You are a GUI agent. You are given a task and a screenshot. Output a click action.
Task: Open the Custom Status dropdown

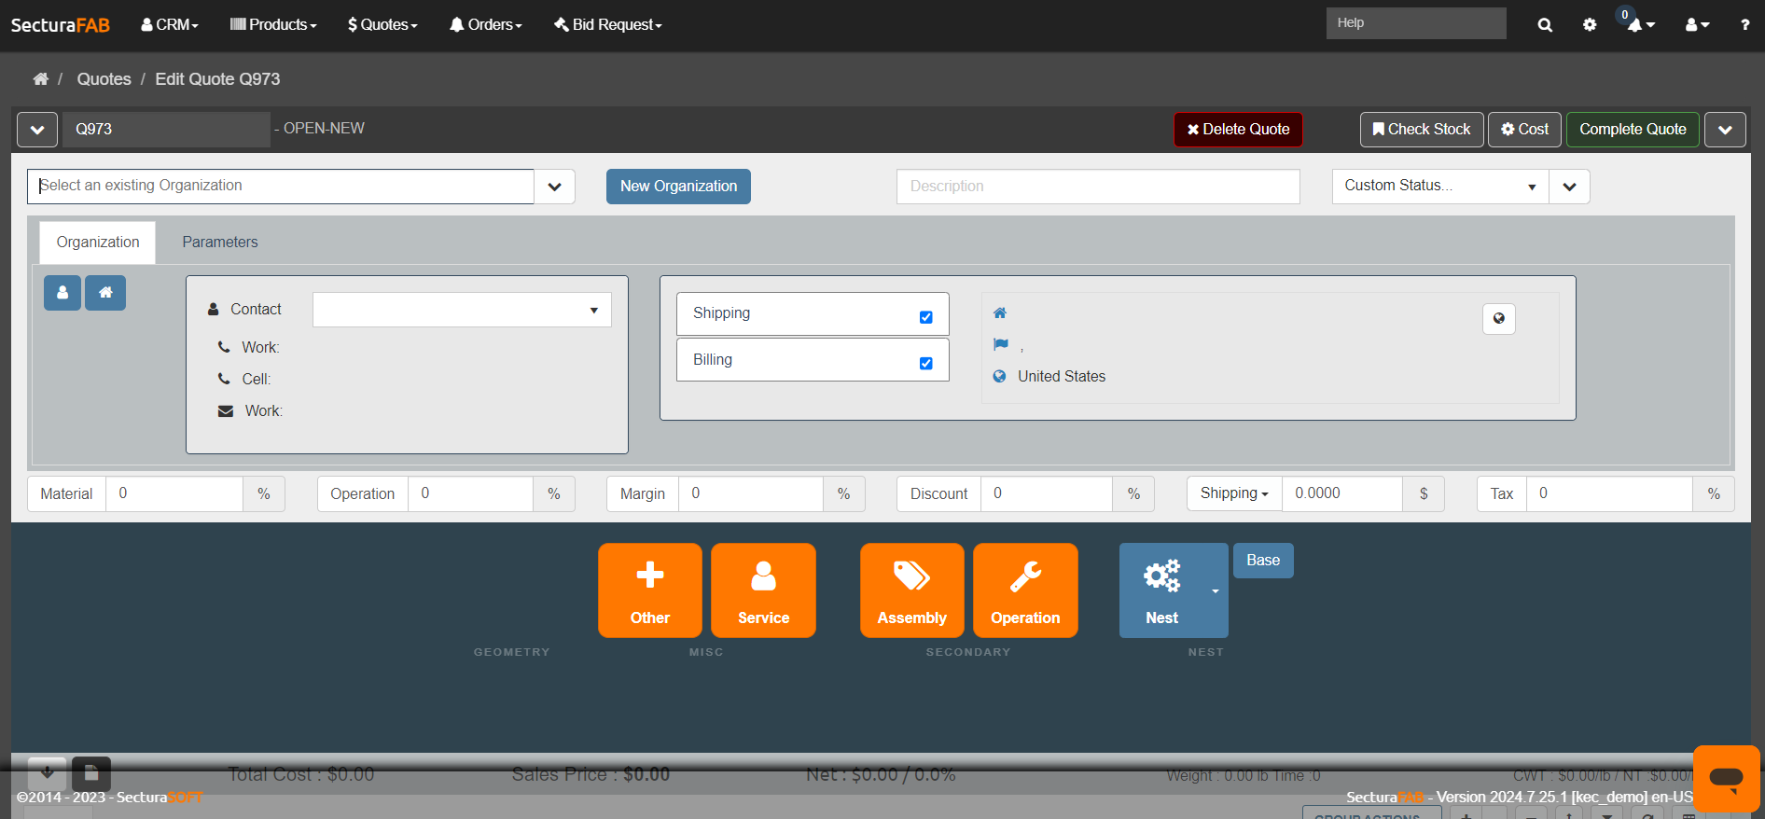(1439, 187)
